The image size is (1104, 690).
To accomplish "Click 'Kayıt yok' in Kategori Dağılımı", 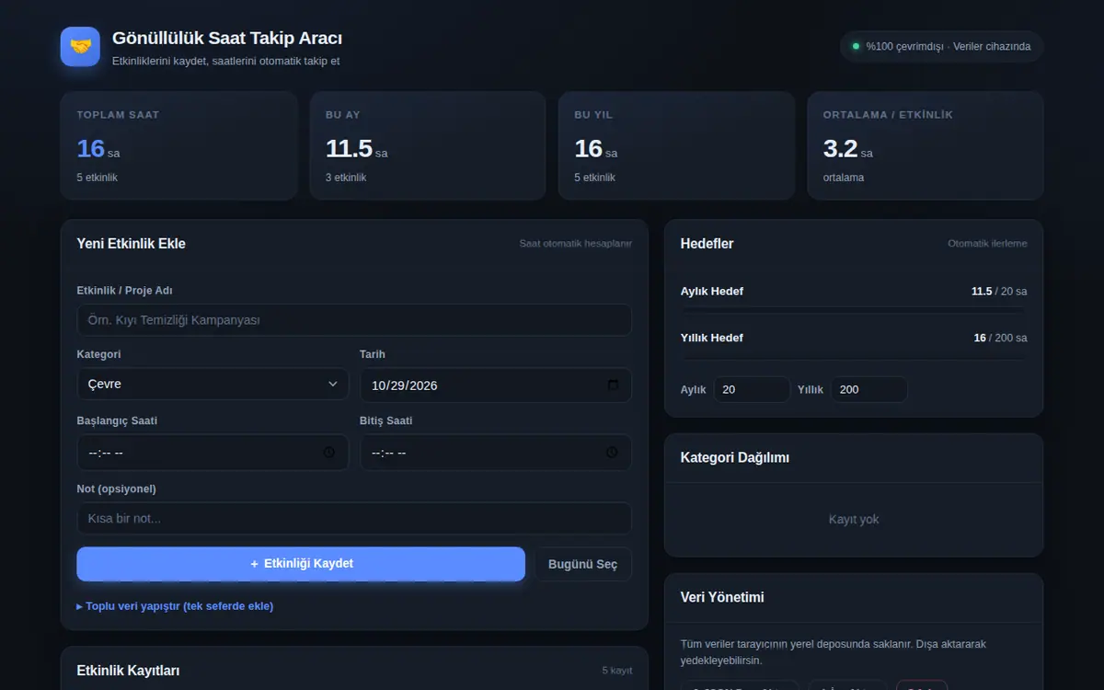I will [x=854, y=520].
